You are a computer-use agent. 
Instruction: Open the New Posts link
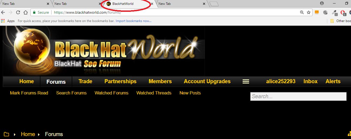(190, 93)
